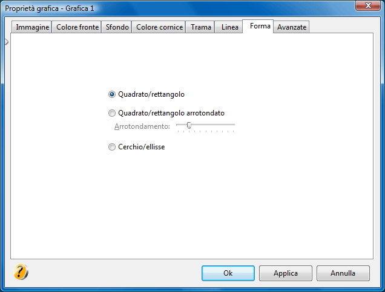385x292 pixels.
Task: Switch to the Immagine tab
Action: [32, 27]
